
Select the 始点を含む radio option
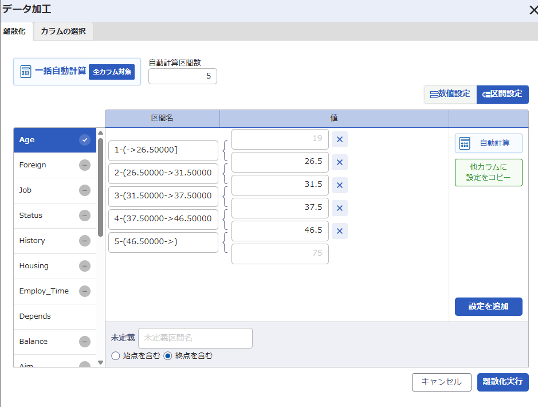116,356
